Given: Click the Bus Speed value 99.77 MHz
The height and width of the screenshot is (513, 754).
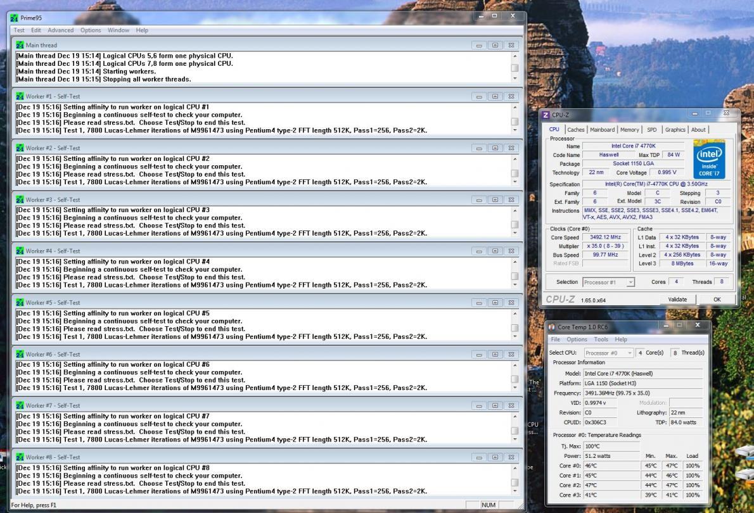Looking at the screenshot, I should tap(605, 255).
